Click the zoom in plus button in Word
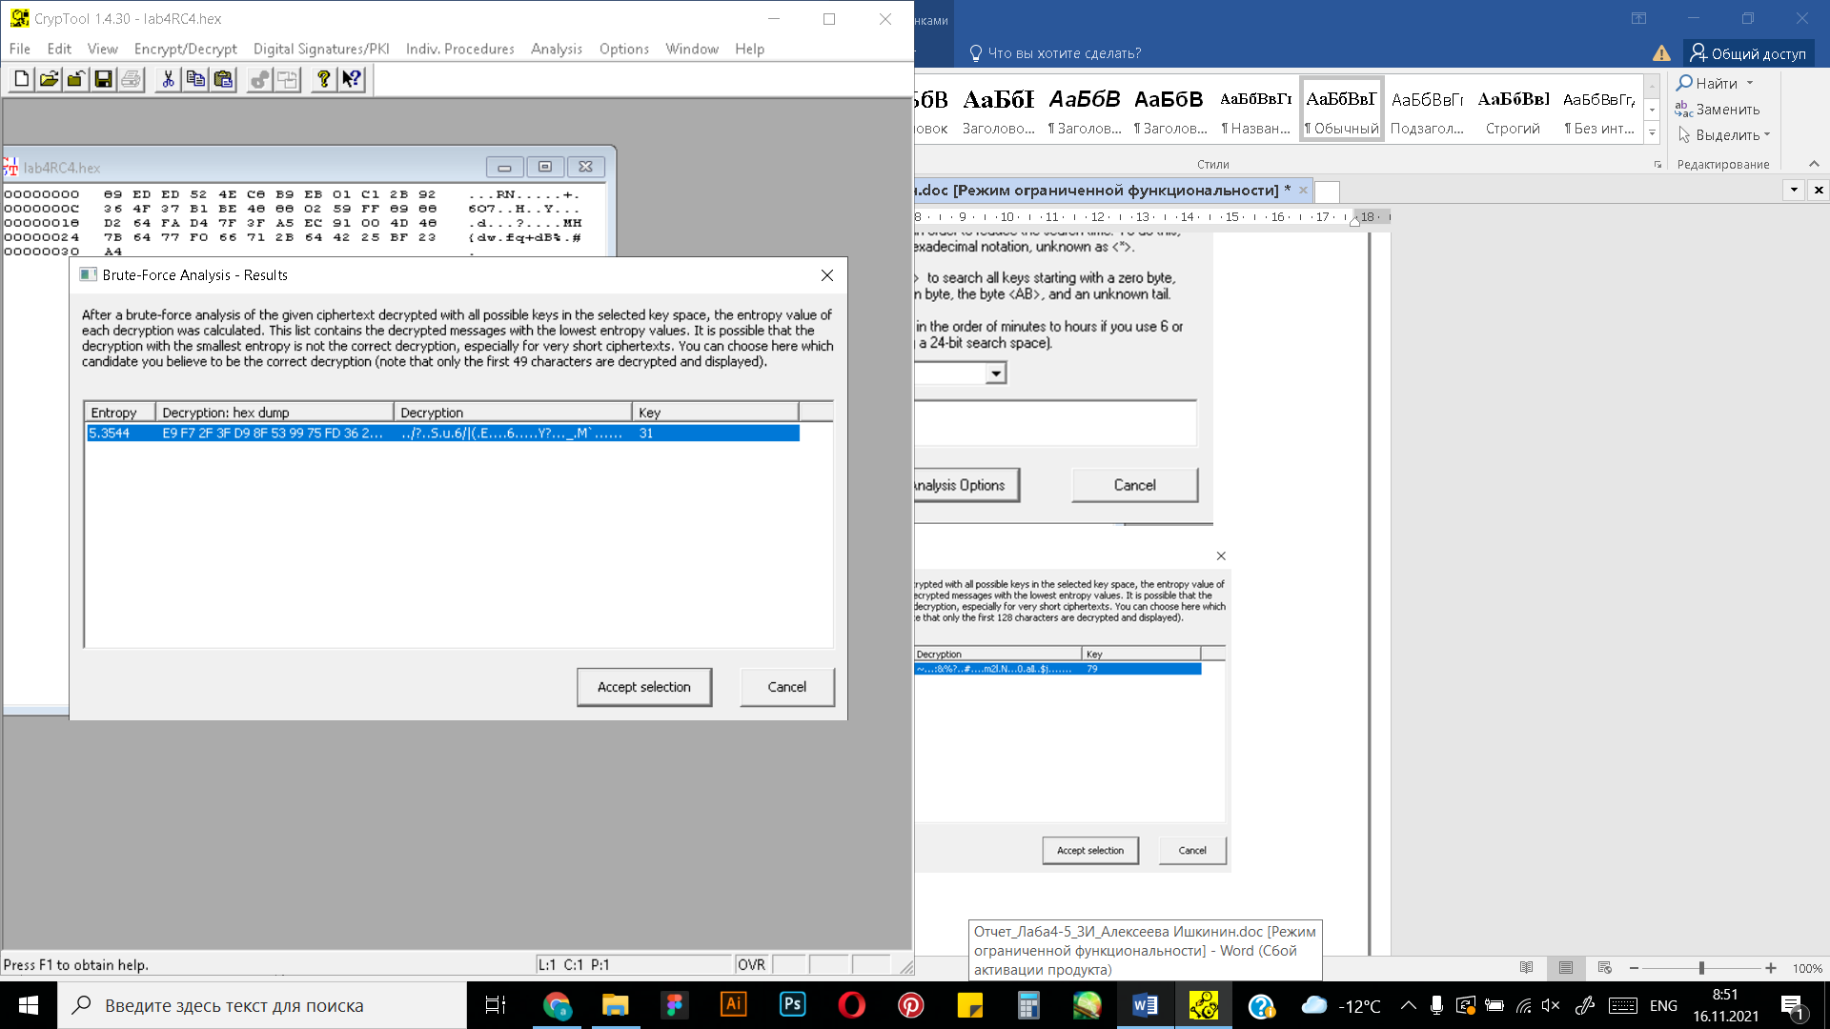 [x=1770, y=968]
